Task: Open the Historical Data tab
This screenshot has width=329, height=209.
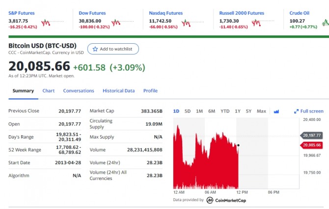Action: [x=118, y=91]
